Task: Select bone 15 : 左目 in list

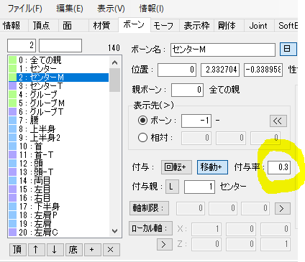Action: [x=58, y=190]
